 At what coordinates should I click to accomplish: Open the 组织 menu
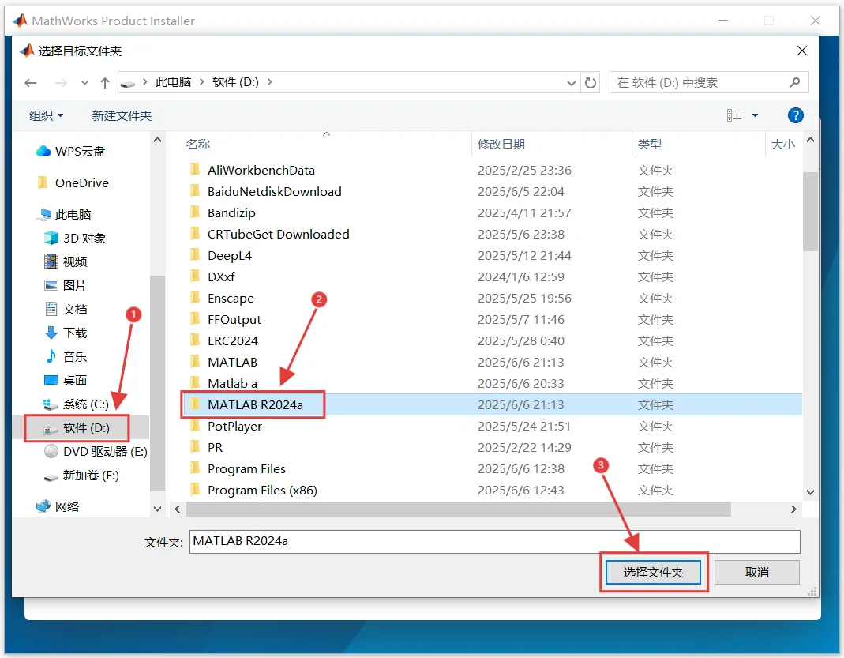pyautogui.click(x=47, y=115)
